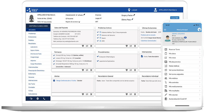Expand Mis vacunas row in mobile menu
This screenshot has height=112, width=207.
[x=200, y=95]
